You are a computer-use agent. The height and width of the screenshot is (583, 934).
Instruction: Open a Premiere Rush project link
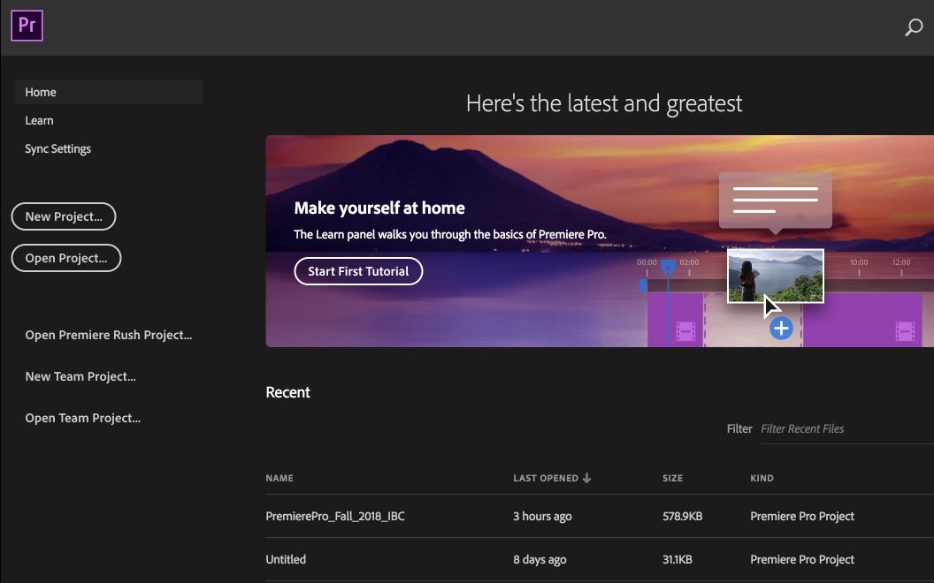click(108, 335)
